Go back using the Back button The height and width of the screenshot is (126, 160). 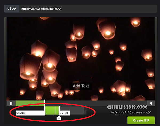tap(12, 9)
